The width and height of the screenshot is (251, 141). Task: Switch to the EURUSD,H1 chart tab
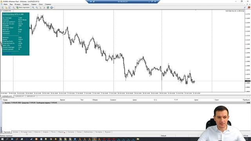point(20,96)
